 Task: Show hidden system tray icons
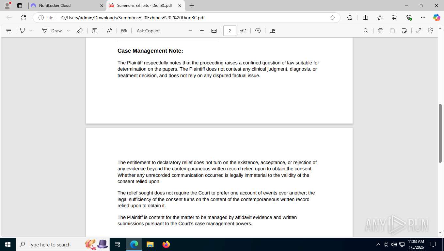[x=378, y=244]
